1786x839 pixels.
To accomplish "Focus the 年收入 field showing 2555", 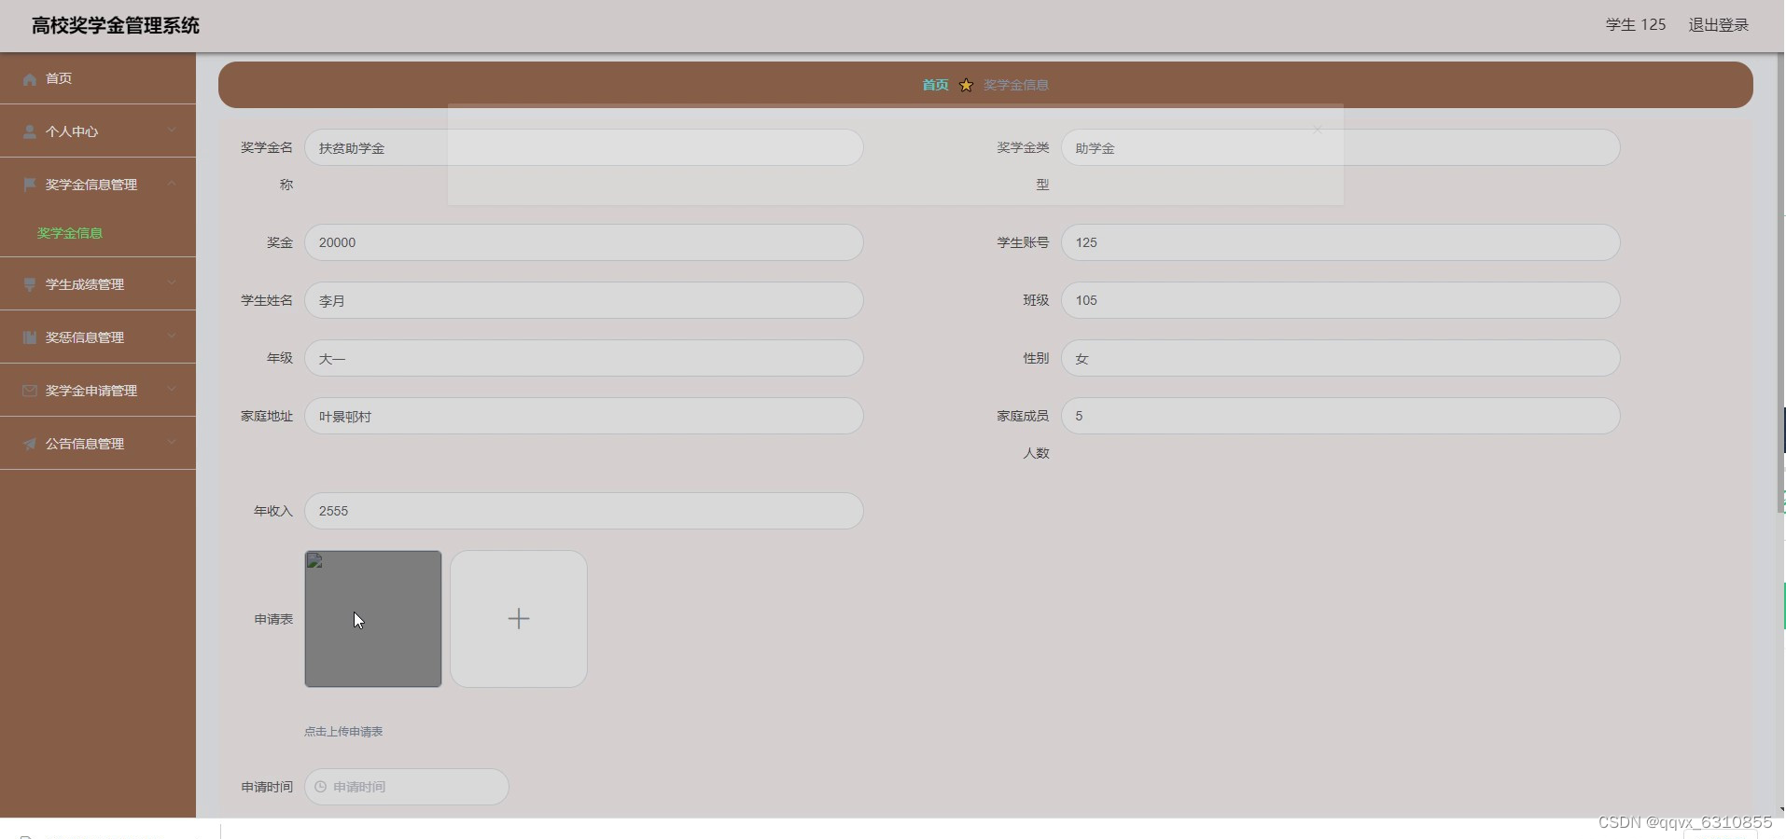I will (584, 511).
